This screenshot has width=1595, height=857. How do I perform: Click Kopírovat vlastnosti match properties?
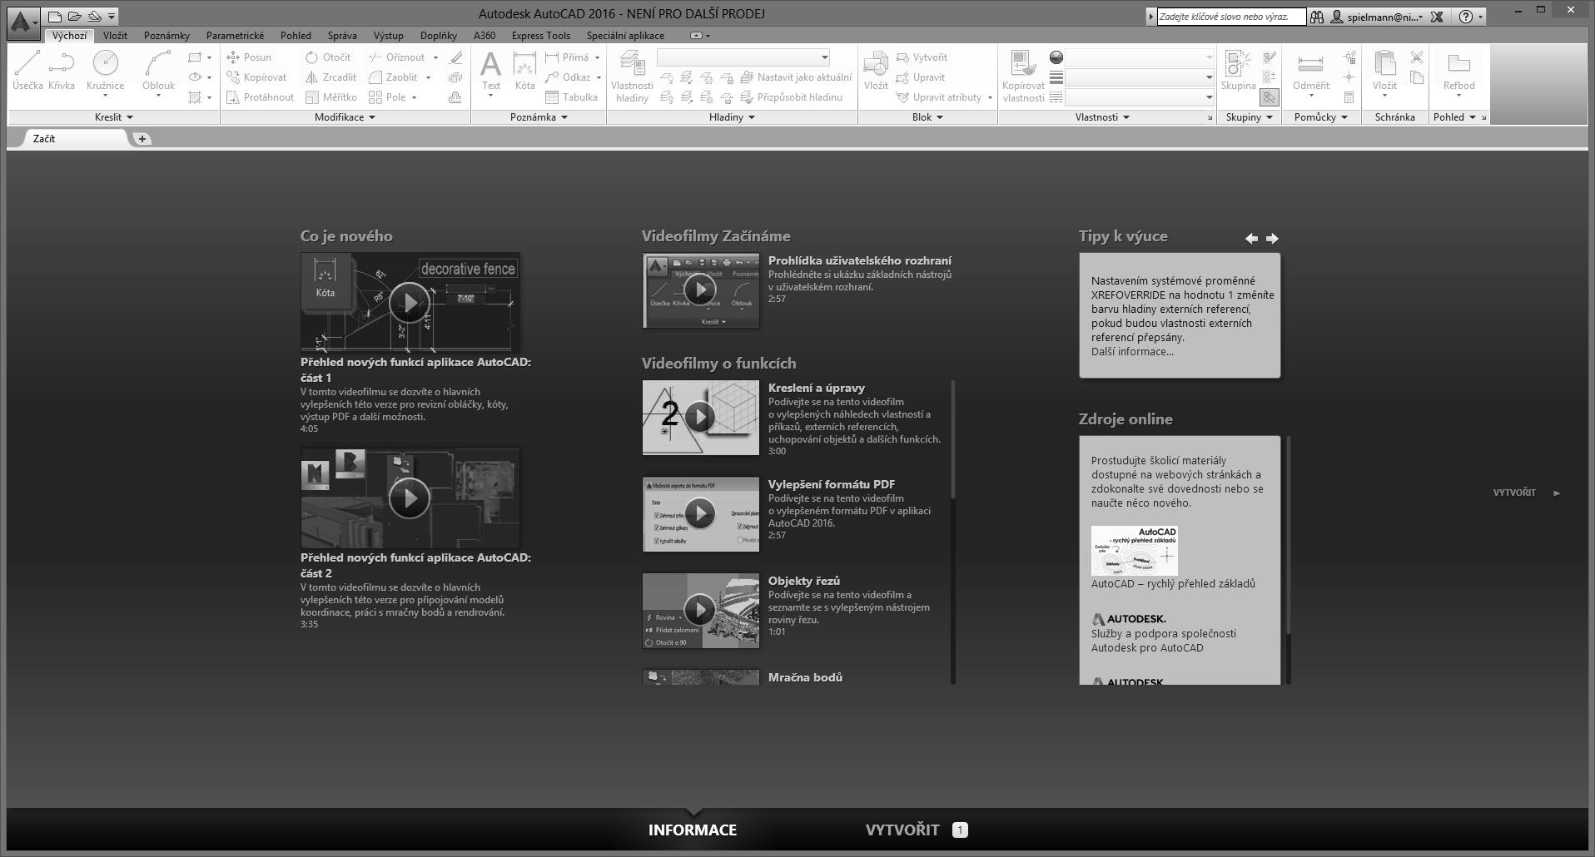pos(1023,76)
